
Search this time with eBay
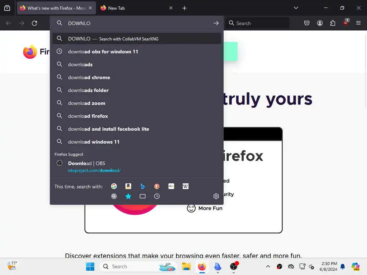tap(171, 186)
